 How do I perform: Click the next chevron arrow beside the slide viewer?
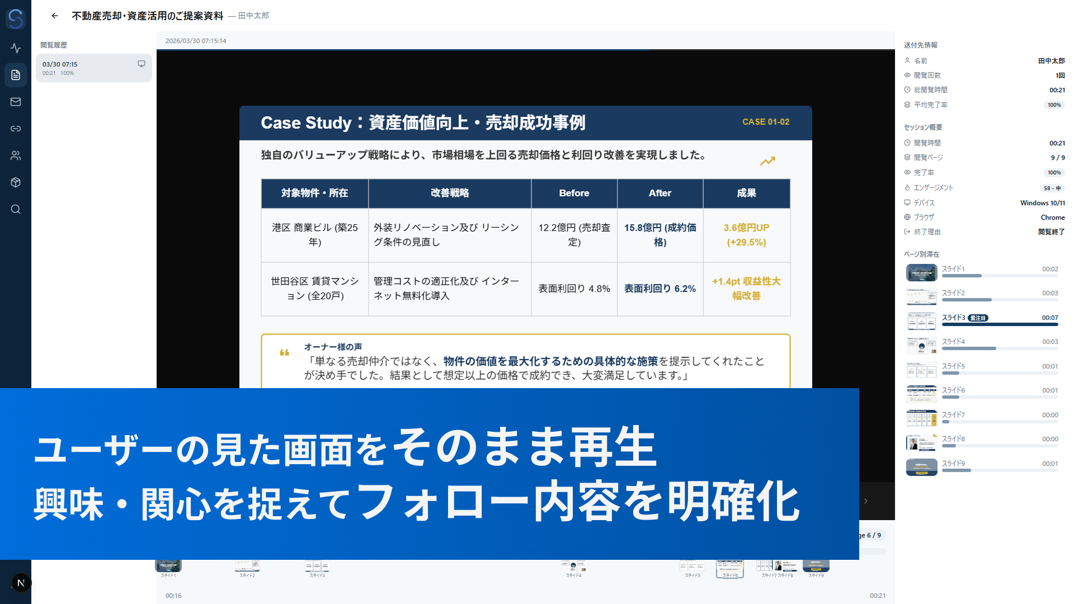pos(865,501)
